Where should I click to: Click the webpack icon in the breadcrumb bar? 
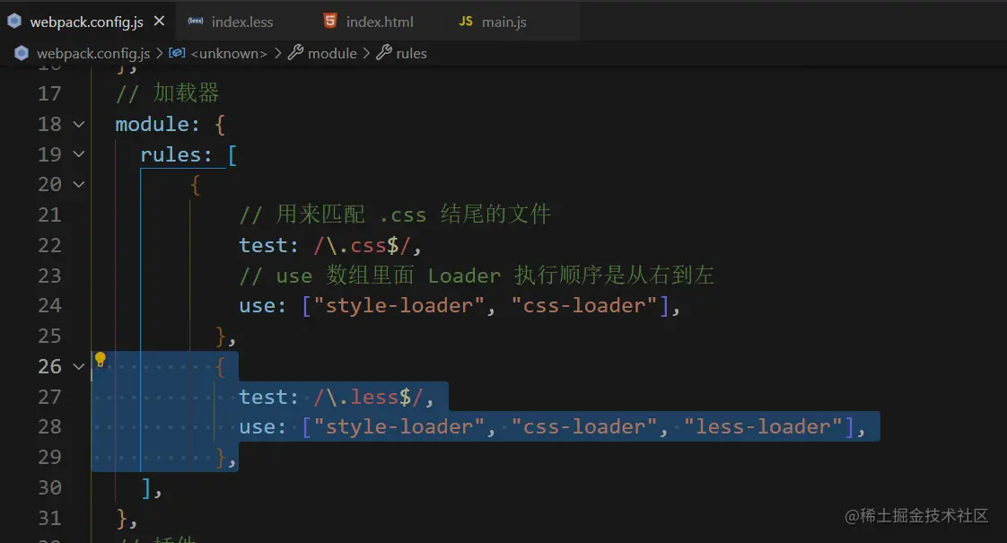pyautogui.click(x=22, y=53)
